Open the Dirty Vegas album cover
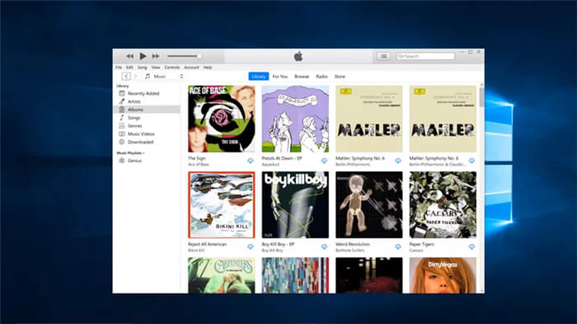This screenshot has width=577, height=324. point(443,275)
